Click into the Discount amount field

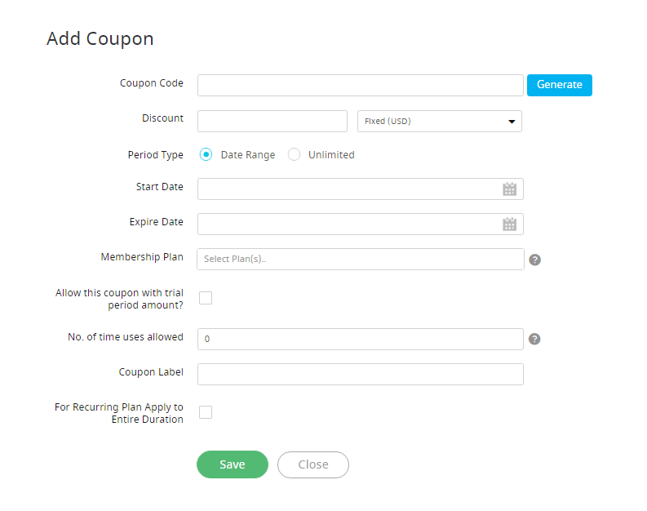pyautogui.click(x=273, y=121)
